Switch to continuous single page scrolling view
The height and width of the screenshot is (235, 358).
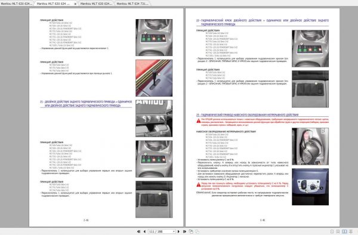click(x=338, y=231)
